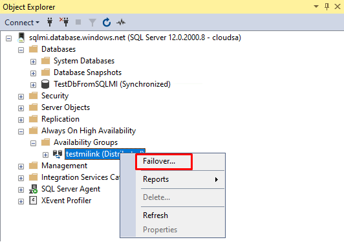Select the SQL Server Agent label
The height and width of the screenshot is (242, 344).
coord(71,189)
